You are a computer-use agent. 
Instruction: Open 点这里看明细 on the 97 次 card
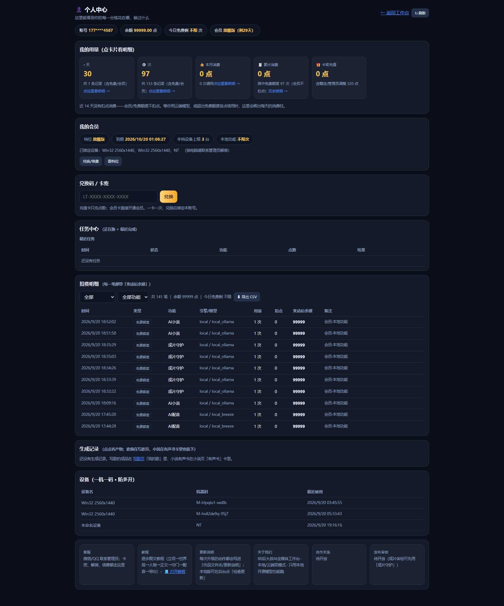click(x=162, y=91)
